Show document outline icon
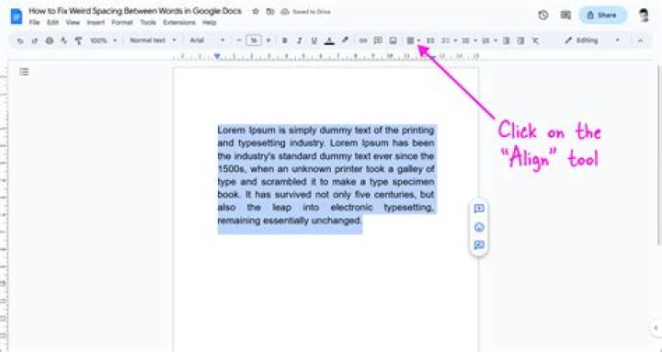The height and width of the screenshot is (352, 662). (x=24, y=72)
